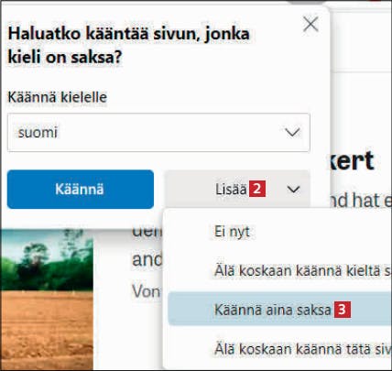This screenshot has width=392, height=371.
Task: Open the suomi language combo box
Action: point(158,132)
